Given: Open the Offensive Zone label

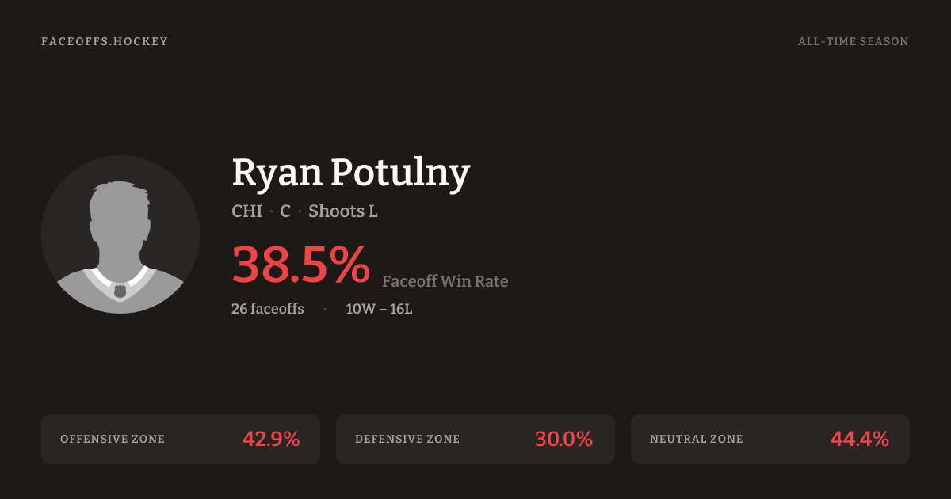Looking at the screenshot, I should [x=113, y=439].
